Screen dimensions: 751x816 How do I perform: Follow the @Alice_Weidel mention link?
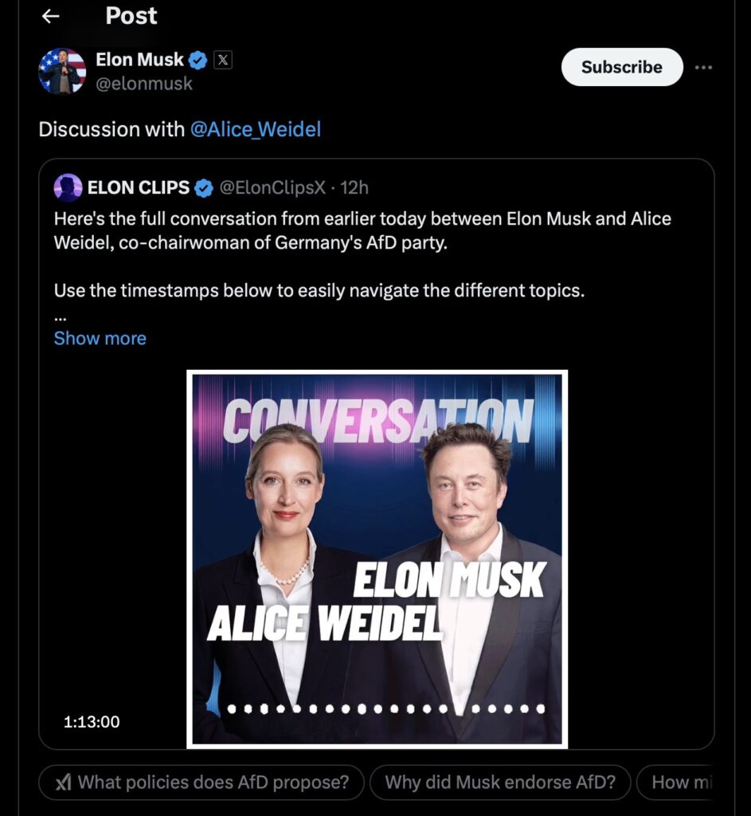255,129
